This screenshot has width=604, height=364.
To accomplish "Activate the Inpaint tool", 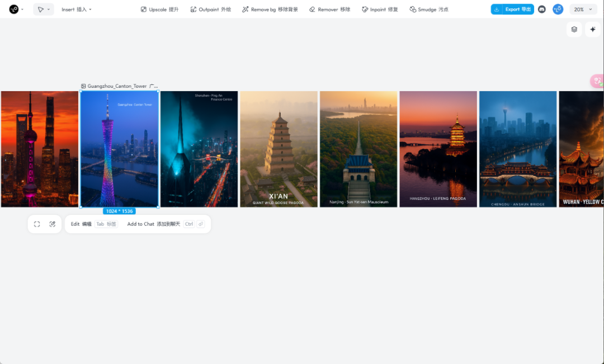I will [x=380, y=10].
